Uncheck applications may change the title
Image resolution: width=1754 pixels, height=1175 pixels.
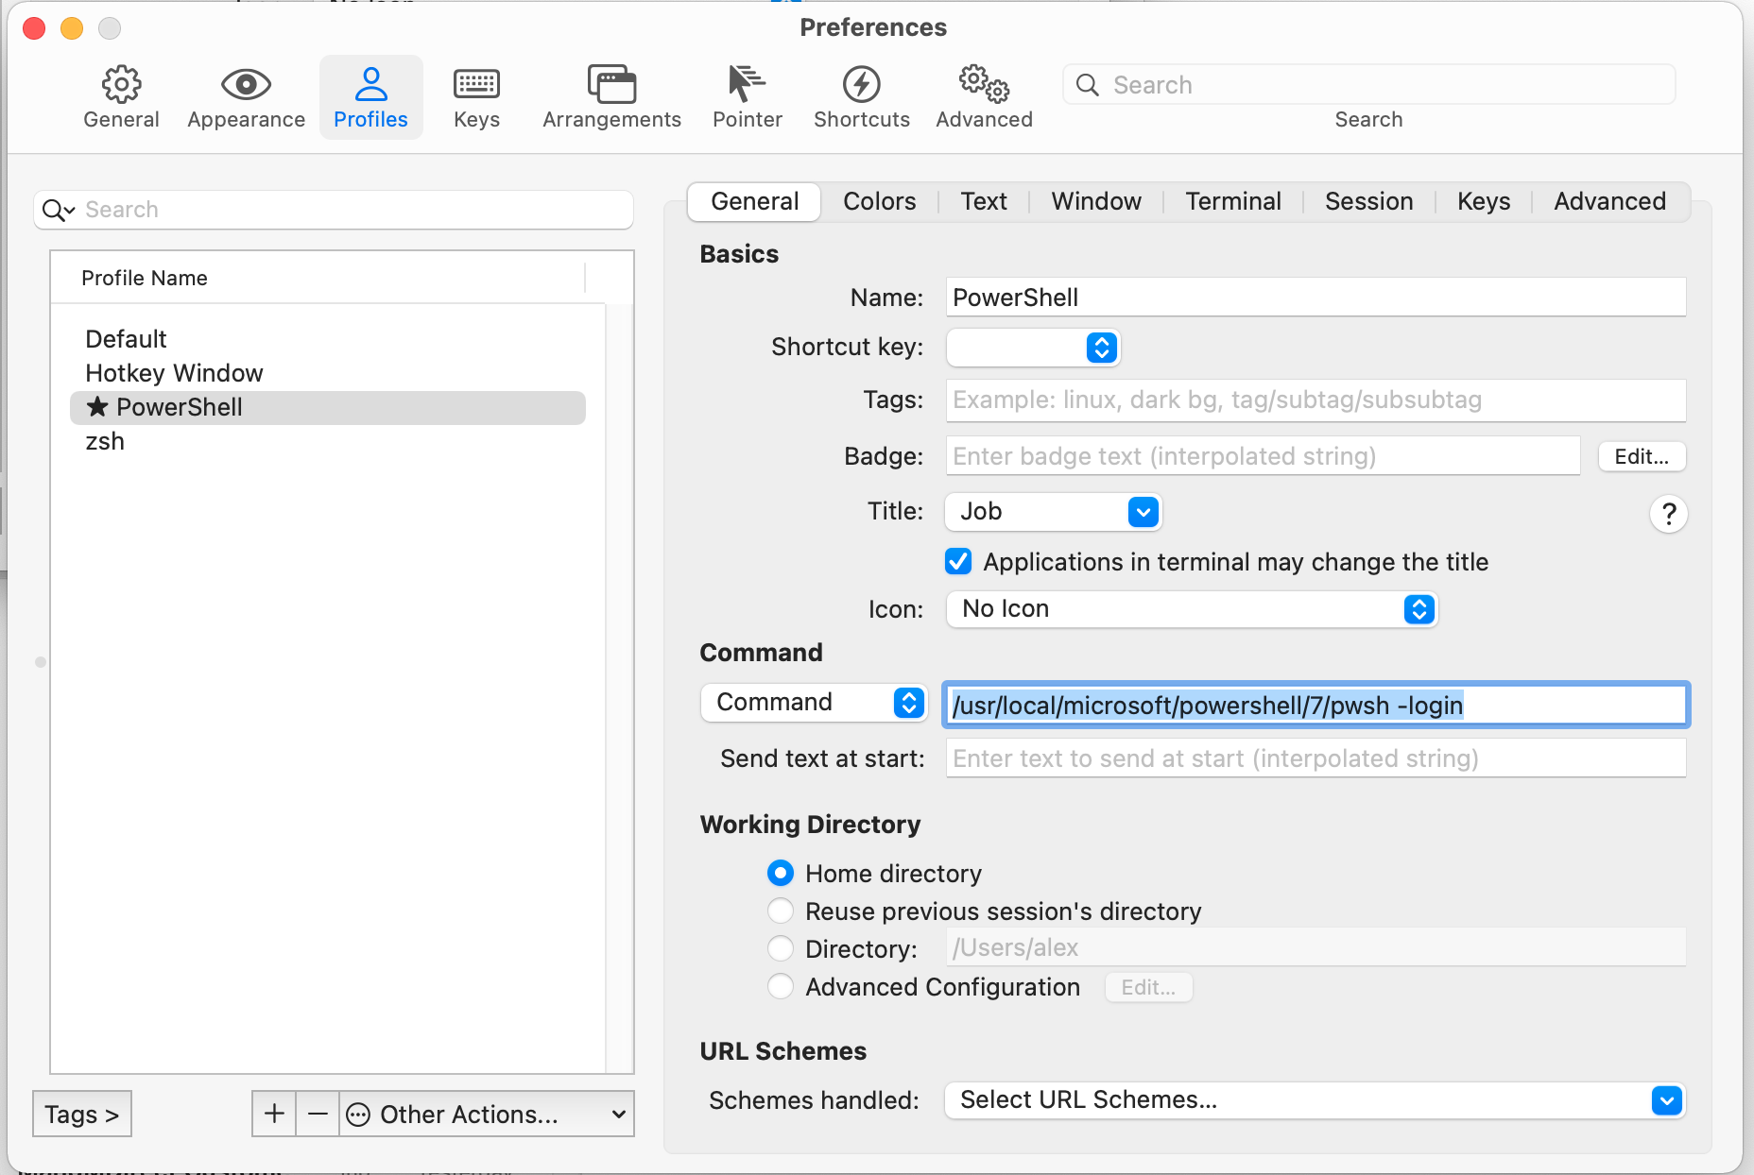(x=957, y=561)
